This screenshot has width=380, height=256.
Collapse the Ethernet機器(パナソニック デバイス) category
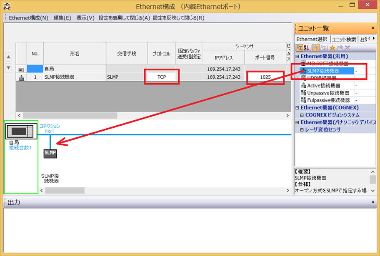(297, 122)
